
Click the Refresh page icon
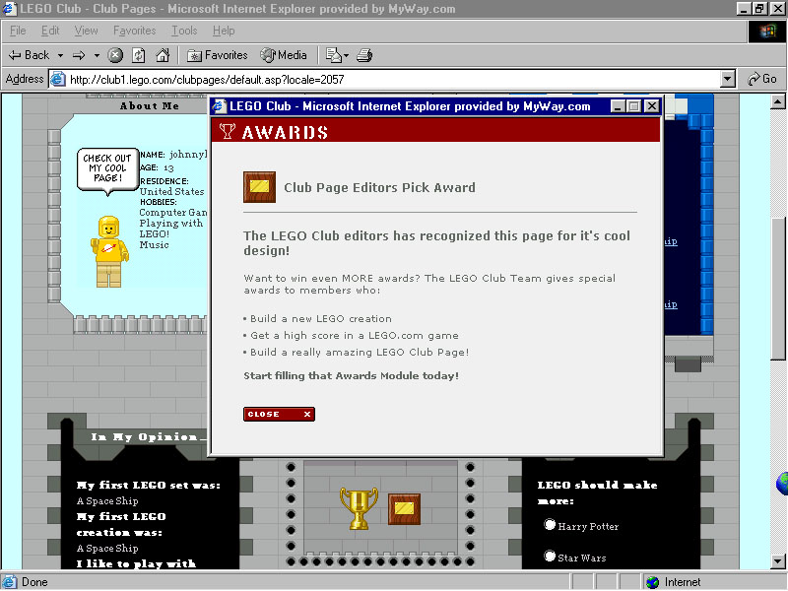tap(139, 55)
